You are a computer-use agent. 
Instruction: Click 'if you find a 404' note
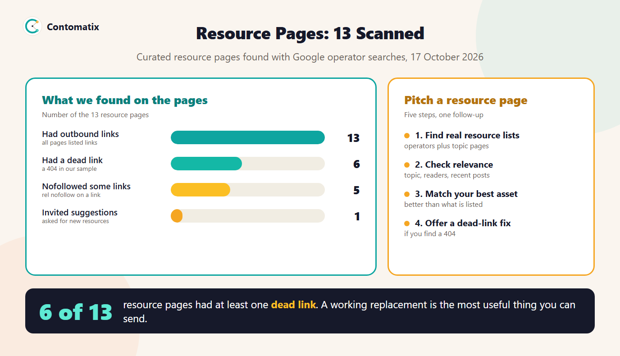(430, 234)
